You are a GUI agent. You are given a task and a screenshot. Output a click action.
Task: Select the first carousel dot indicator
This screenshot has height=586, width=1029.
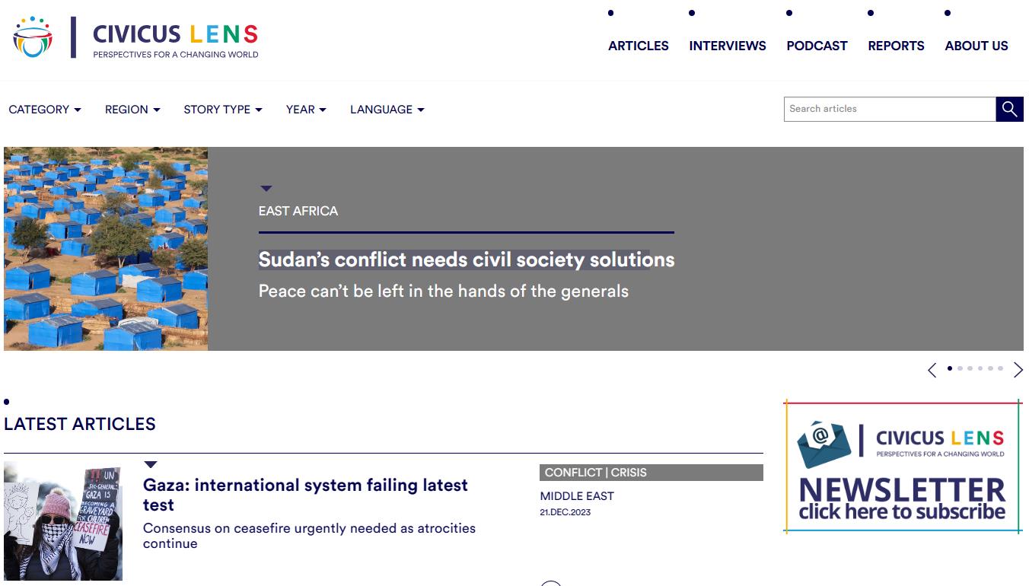950,368
